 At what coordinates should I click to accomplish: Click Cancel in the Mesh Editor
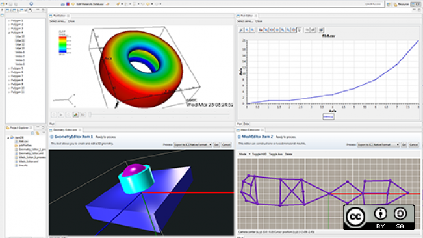(x=413, y=145)
